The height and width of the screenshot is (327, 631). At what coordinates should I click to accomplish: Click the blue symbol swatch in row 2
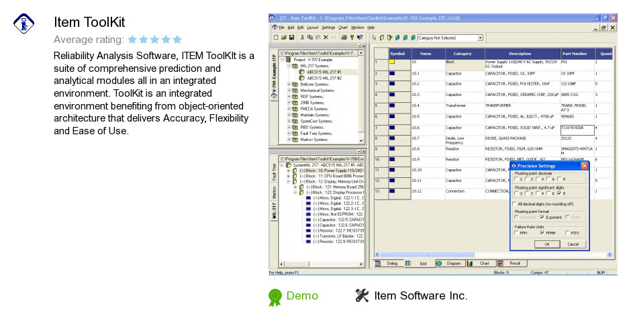pos(392,73)
